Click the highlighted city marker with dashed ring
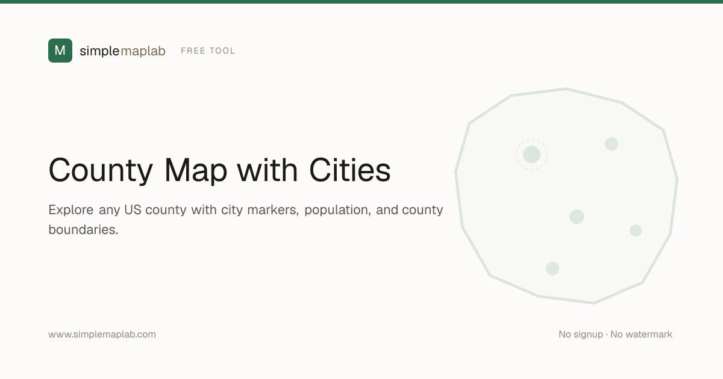The image size is (723, 379). click(x=531, y=154)
